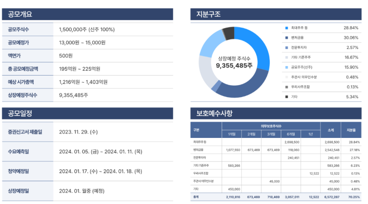Click the 소계 column header
The height and width of the screenshot is (204, 368).
point(331,130)
